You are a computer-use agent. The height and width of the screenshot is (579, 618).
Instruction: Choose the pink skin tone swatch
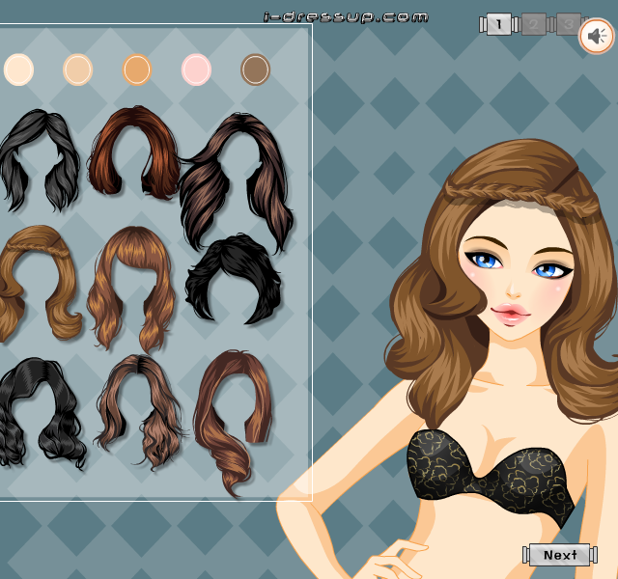coord(196,69)
